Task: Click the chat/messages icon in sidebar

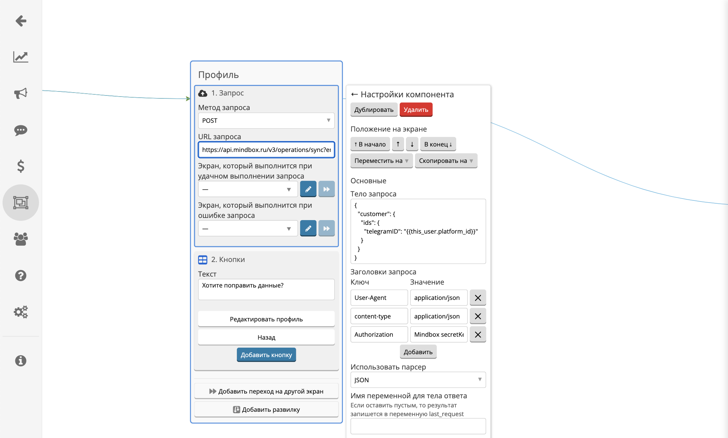Action: [21, 129]
